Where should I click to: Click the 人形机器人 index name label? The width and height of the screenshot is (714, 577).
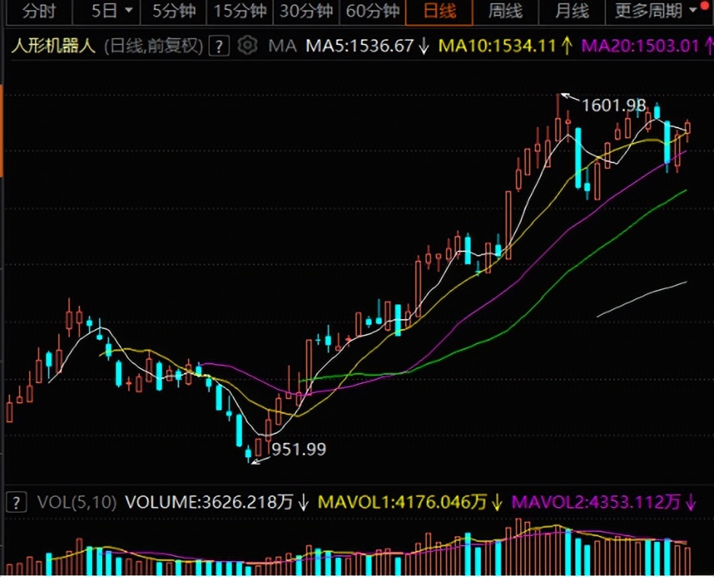pos(54,46)
